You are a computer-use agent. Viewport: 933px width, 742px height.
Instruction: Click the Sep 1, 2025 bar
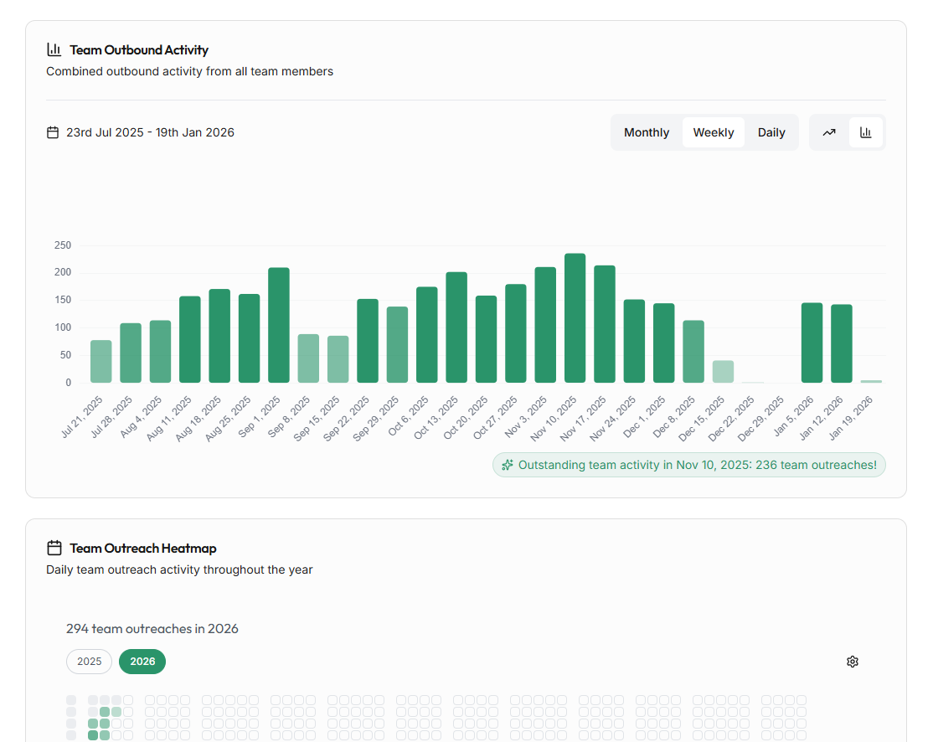point(278,325)
